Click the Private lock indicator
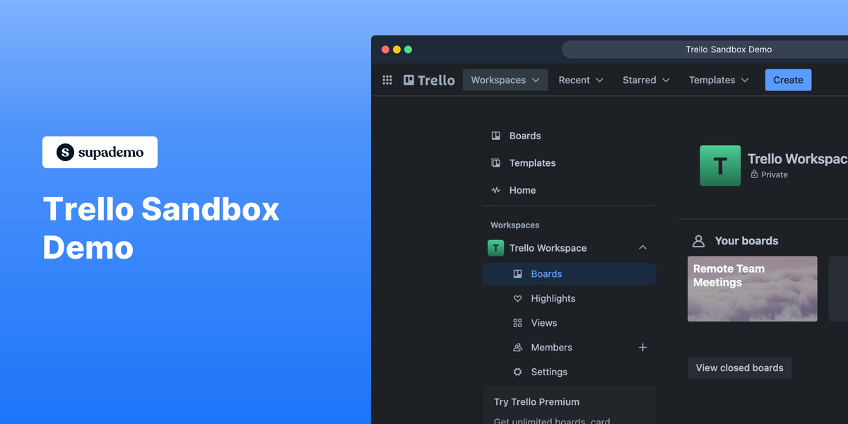 click(754, 175)
